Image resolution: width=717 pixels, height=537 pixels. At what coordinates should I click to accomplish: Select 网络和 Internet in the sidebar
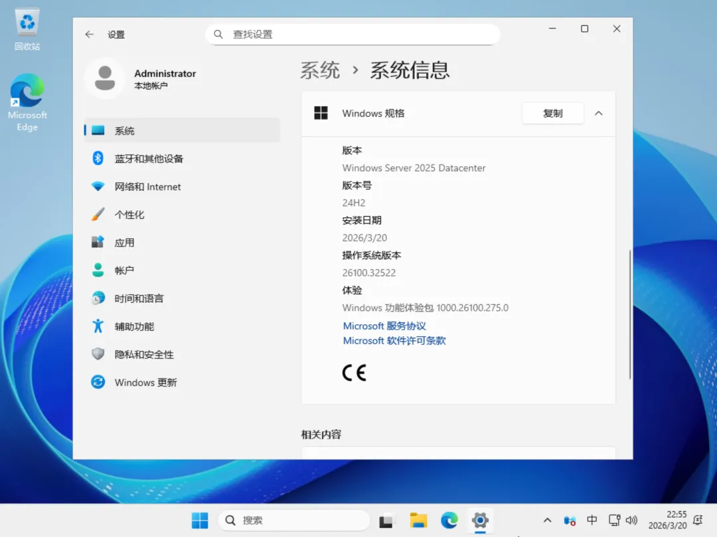[182, 186]
